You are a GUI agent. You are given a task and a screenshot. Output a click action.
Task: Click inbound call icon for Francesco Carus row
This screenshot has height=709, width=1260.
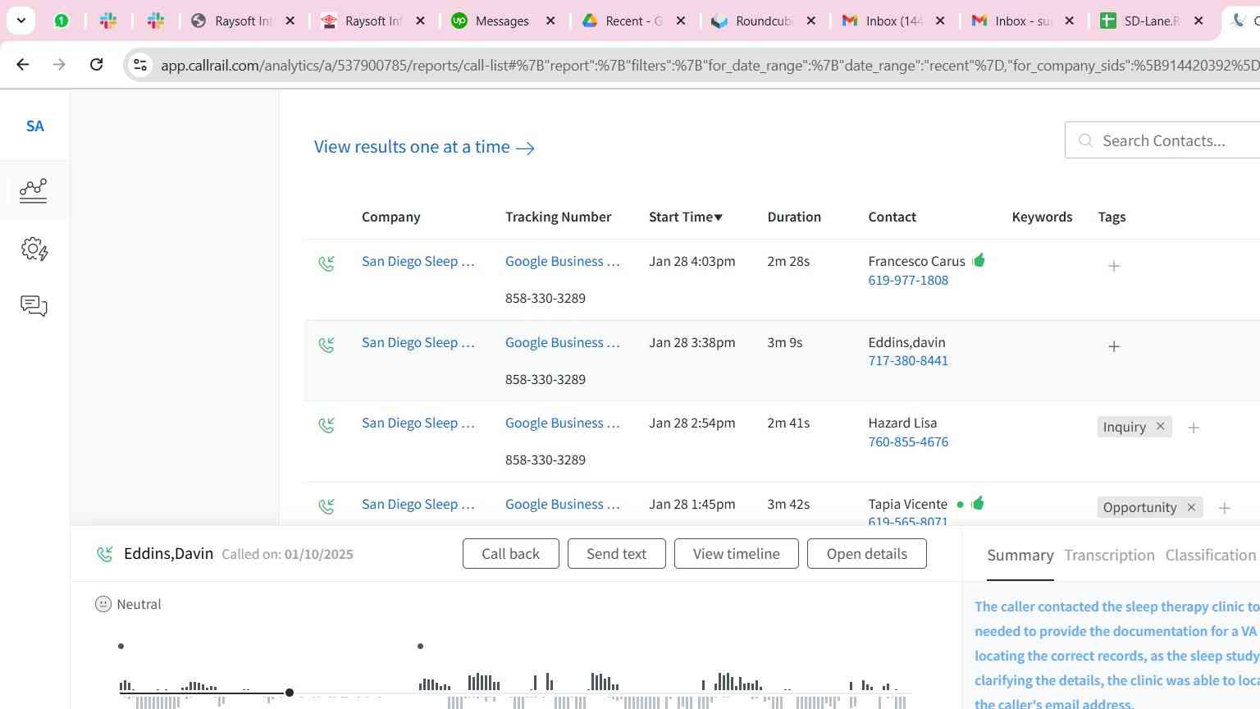pyautogui.click(x=326, y=263)
